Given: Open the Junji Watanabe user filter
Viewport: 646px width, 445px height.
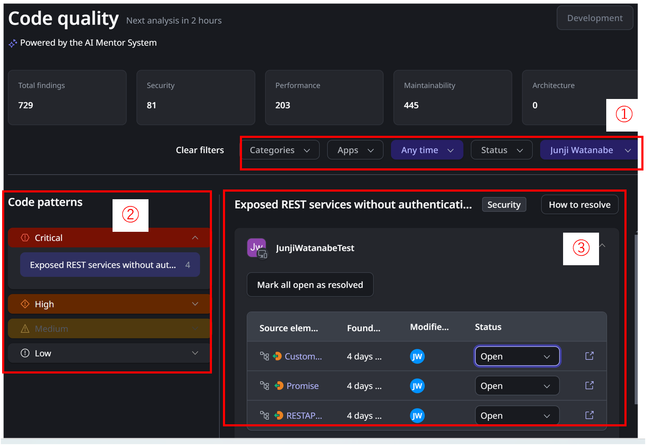Looking at the screenshot, I should 589,150.
